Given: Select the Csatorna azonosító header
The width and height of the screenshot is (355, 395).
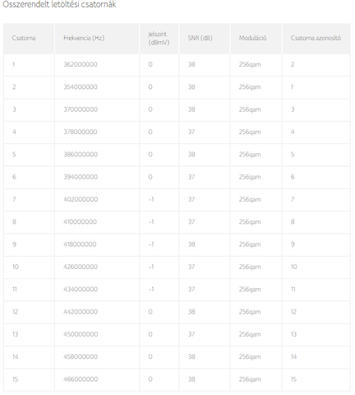Looking at the screenshot, I should [316, 38].
